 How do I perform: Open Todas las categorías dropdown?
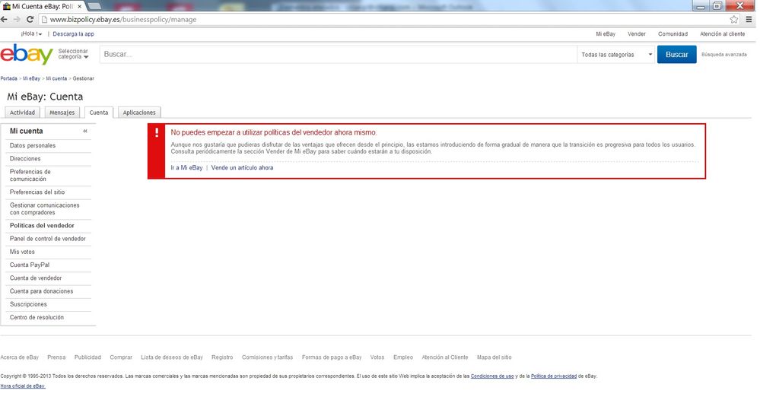[616, 55]
